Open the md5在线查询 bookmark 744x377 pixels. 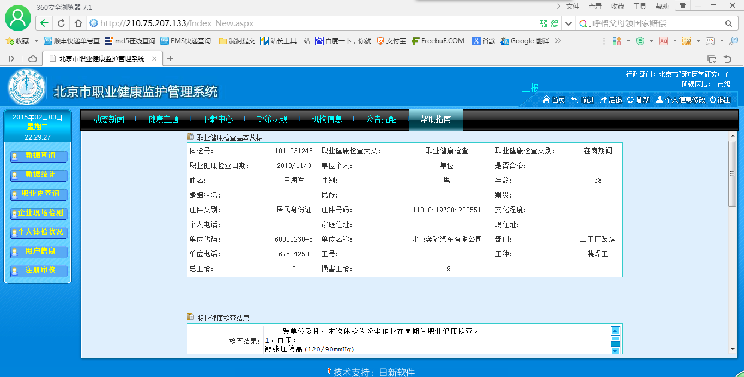(130, 41)
